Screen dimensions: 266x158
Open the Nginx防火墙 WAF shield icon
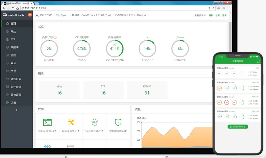94,122
